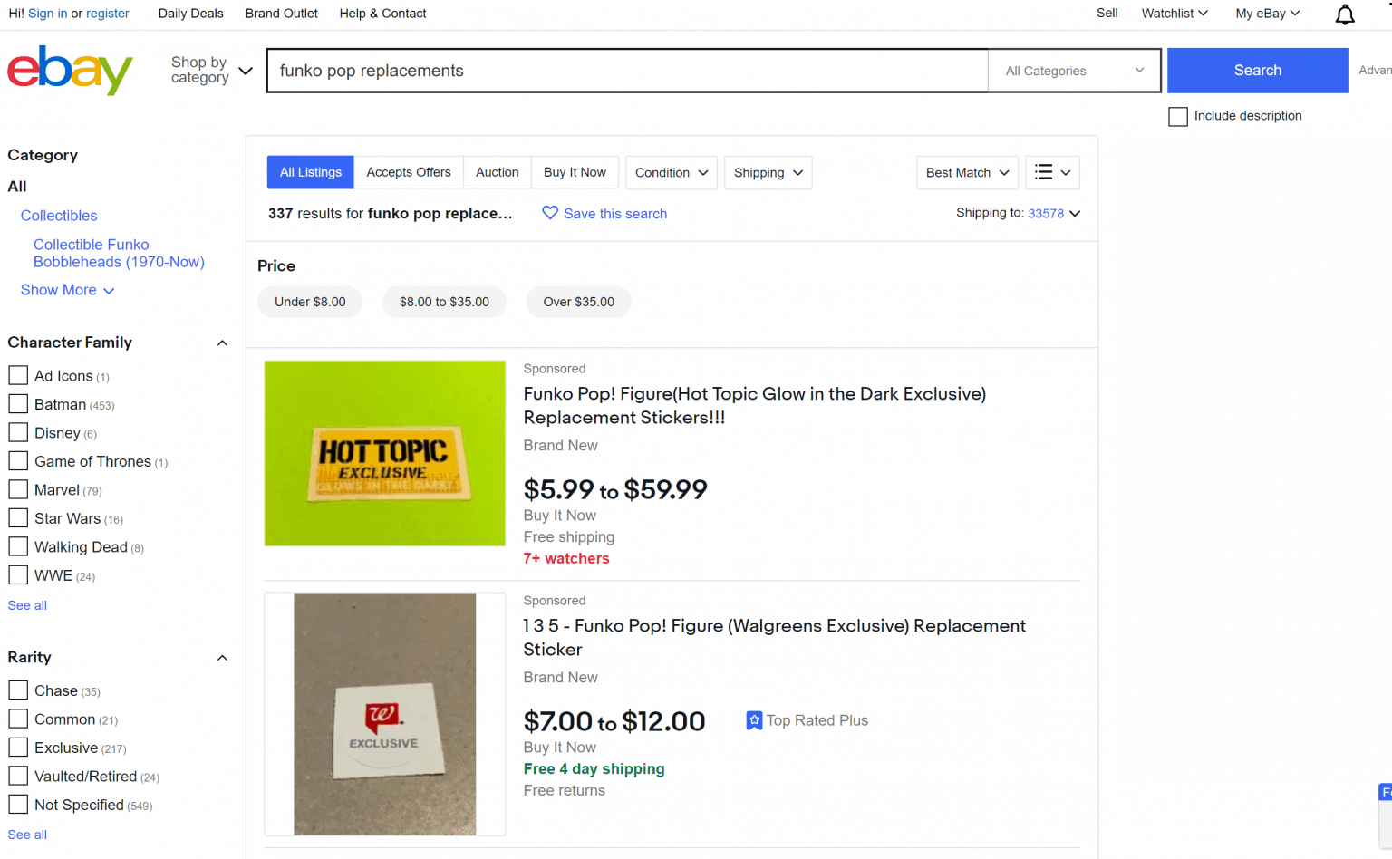
Task: Open the My eBay dropdown
Action: click(1268, 13)
